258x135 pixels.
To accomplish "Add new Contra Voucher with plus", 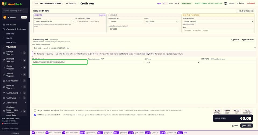I will [x=24, y=67].
